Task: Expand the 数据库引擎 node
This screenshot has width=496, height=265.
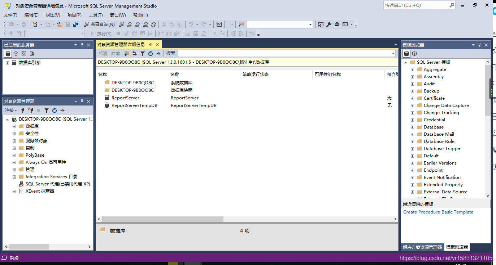Action: (7, 63)
